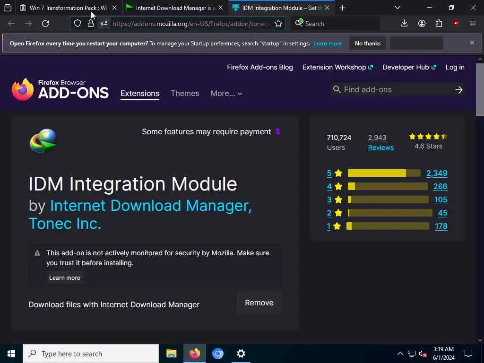Open the tracking protection shield icon
Viewport: 484px width, 363px height.
tap(78, 24)
